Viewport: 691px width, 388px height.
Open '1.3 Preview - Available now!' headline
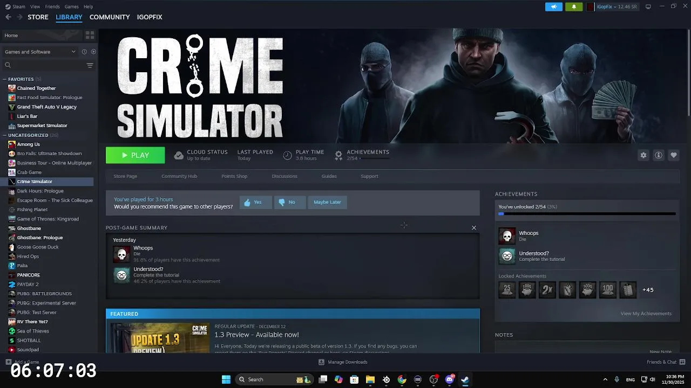[x=256, y=335]
